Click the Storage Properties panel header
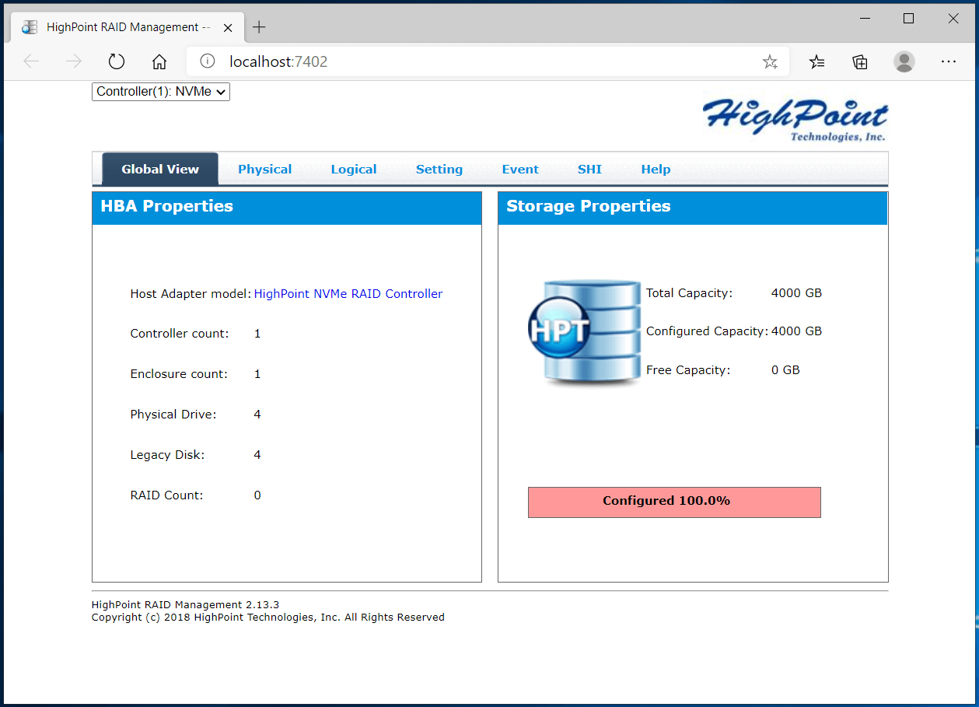The height and width of the screenshot is (707, 979). [x=693, y=208]
